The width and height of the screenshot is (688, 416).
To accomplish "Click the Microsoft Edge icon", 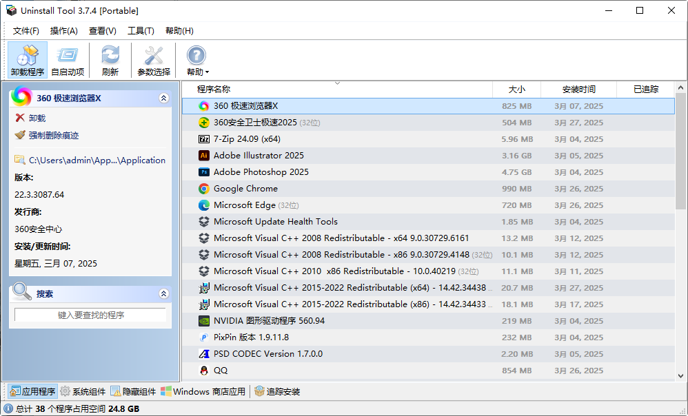I will pos(203,205).
